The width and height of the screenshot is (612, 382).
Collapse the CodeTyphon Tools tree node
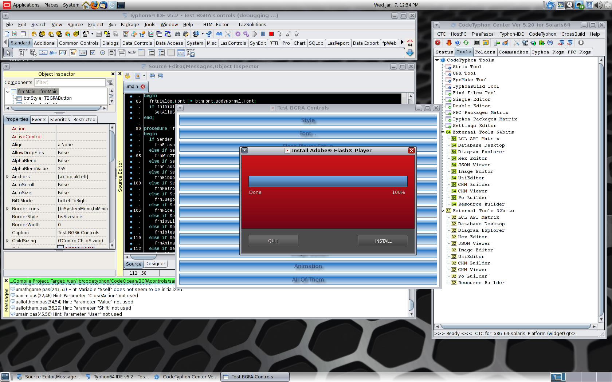[437, 60]
